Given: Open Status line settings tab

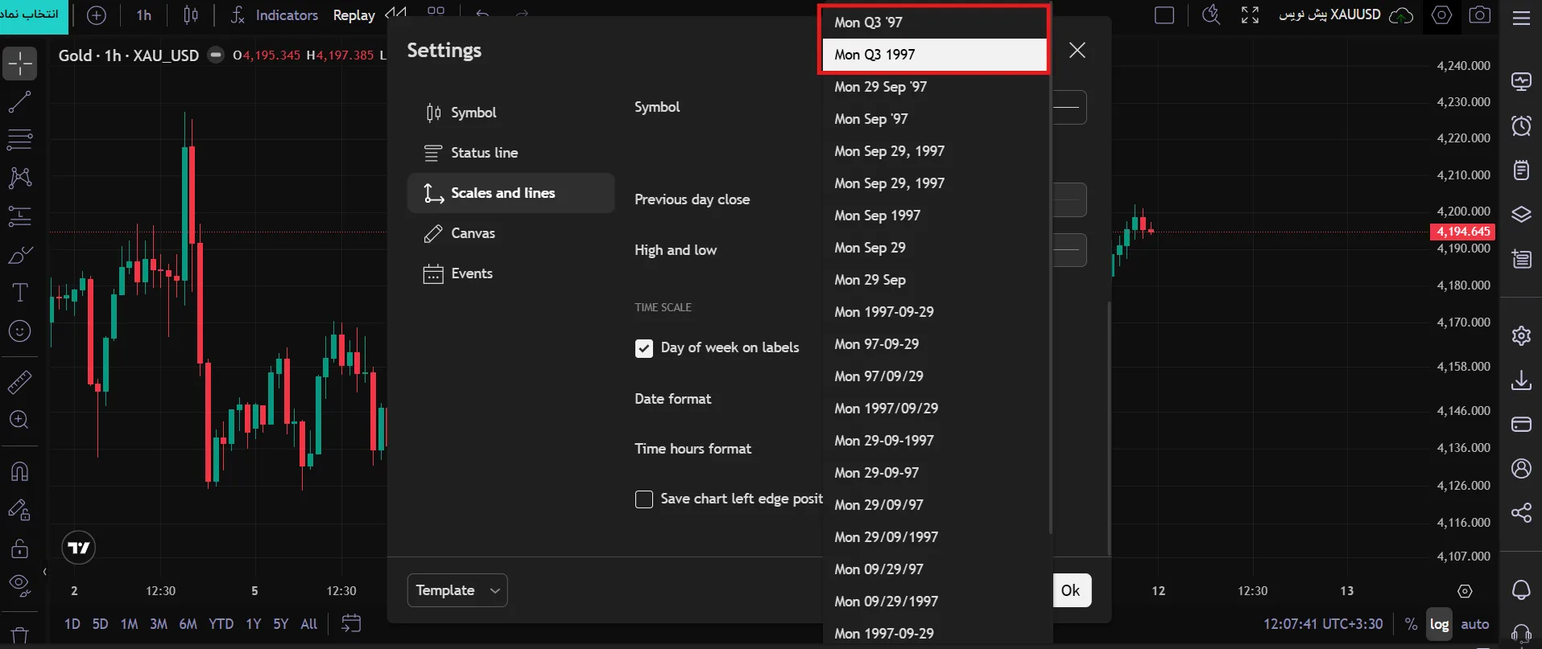Looking at the screenshot, I should point(511,153).
